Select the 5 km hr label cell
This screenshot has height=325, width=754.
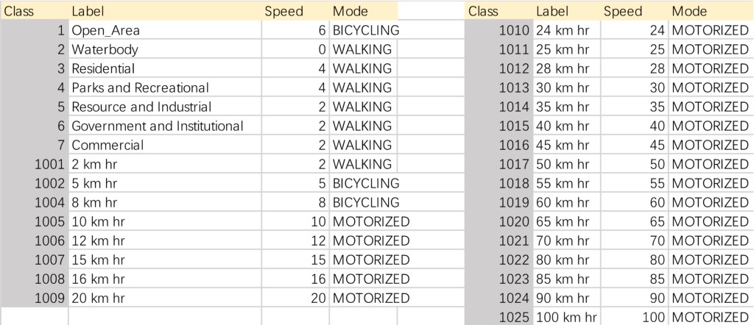pyautogui.click(x=94, y=184)
